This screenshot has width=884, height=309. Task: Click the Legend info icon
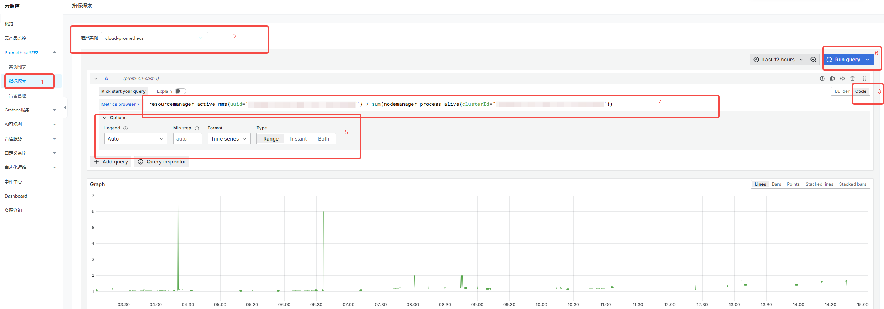coord(126,128)
